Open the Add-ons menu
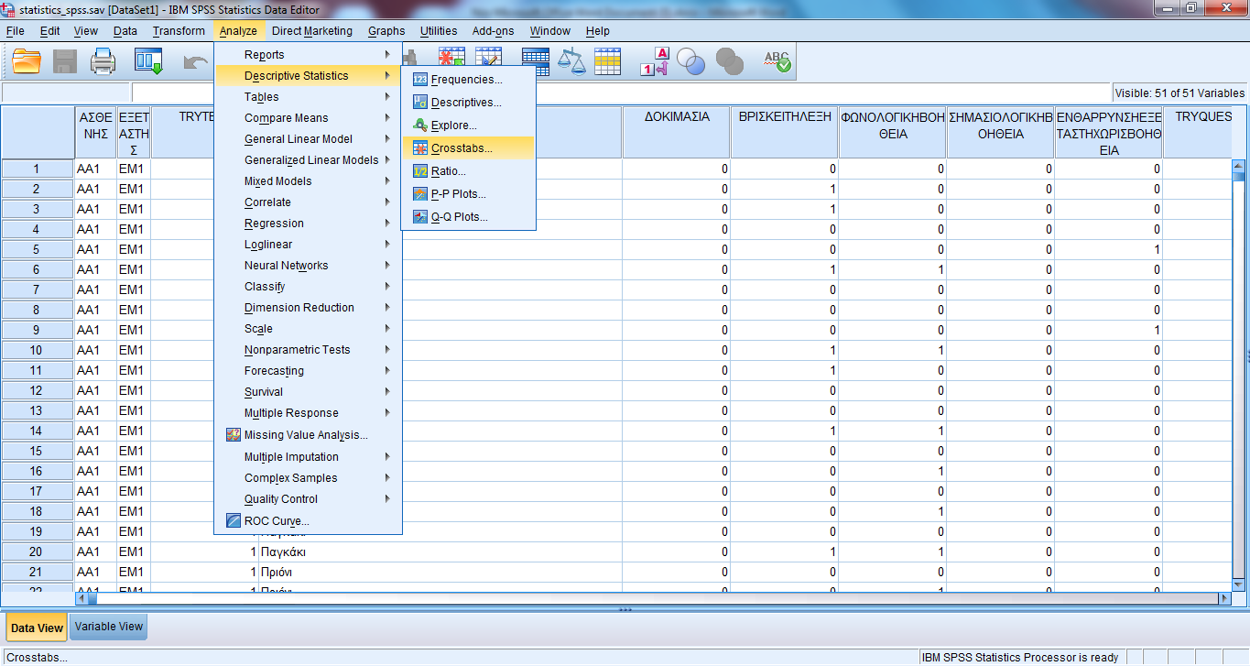 [x=494, y=31]
